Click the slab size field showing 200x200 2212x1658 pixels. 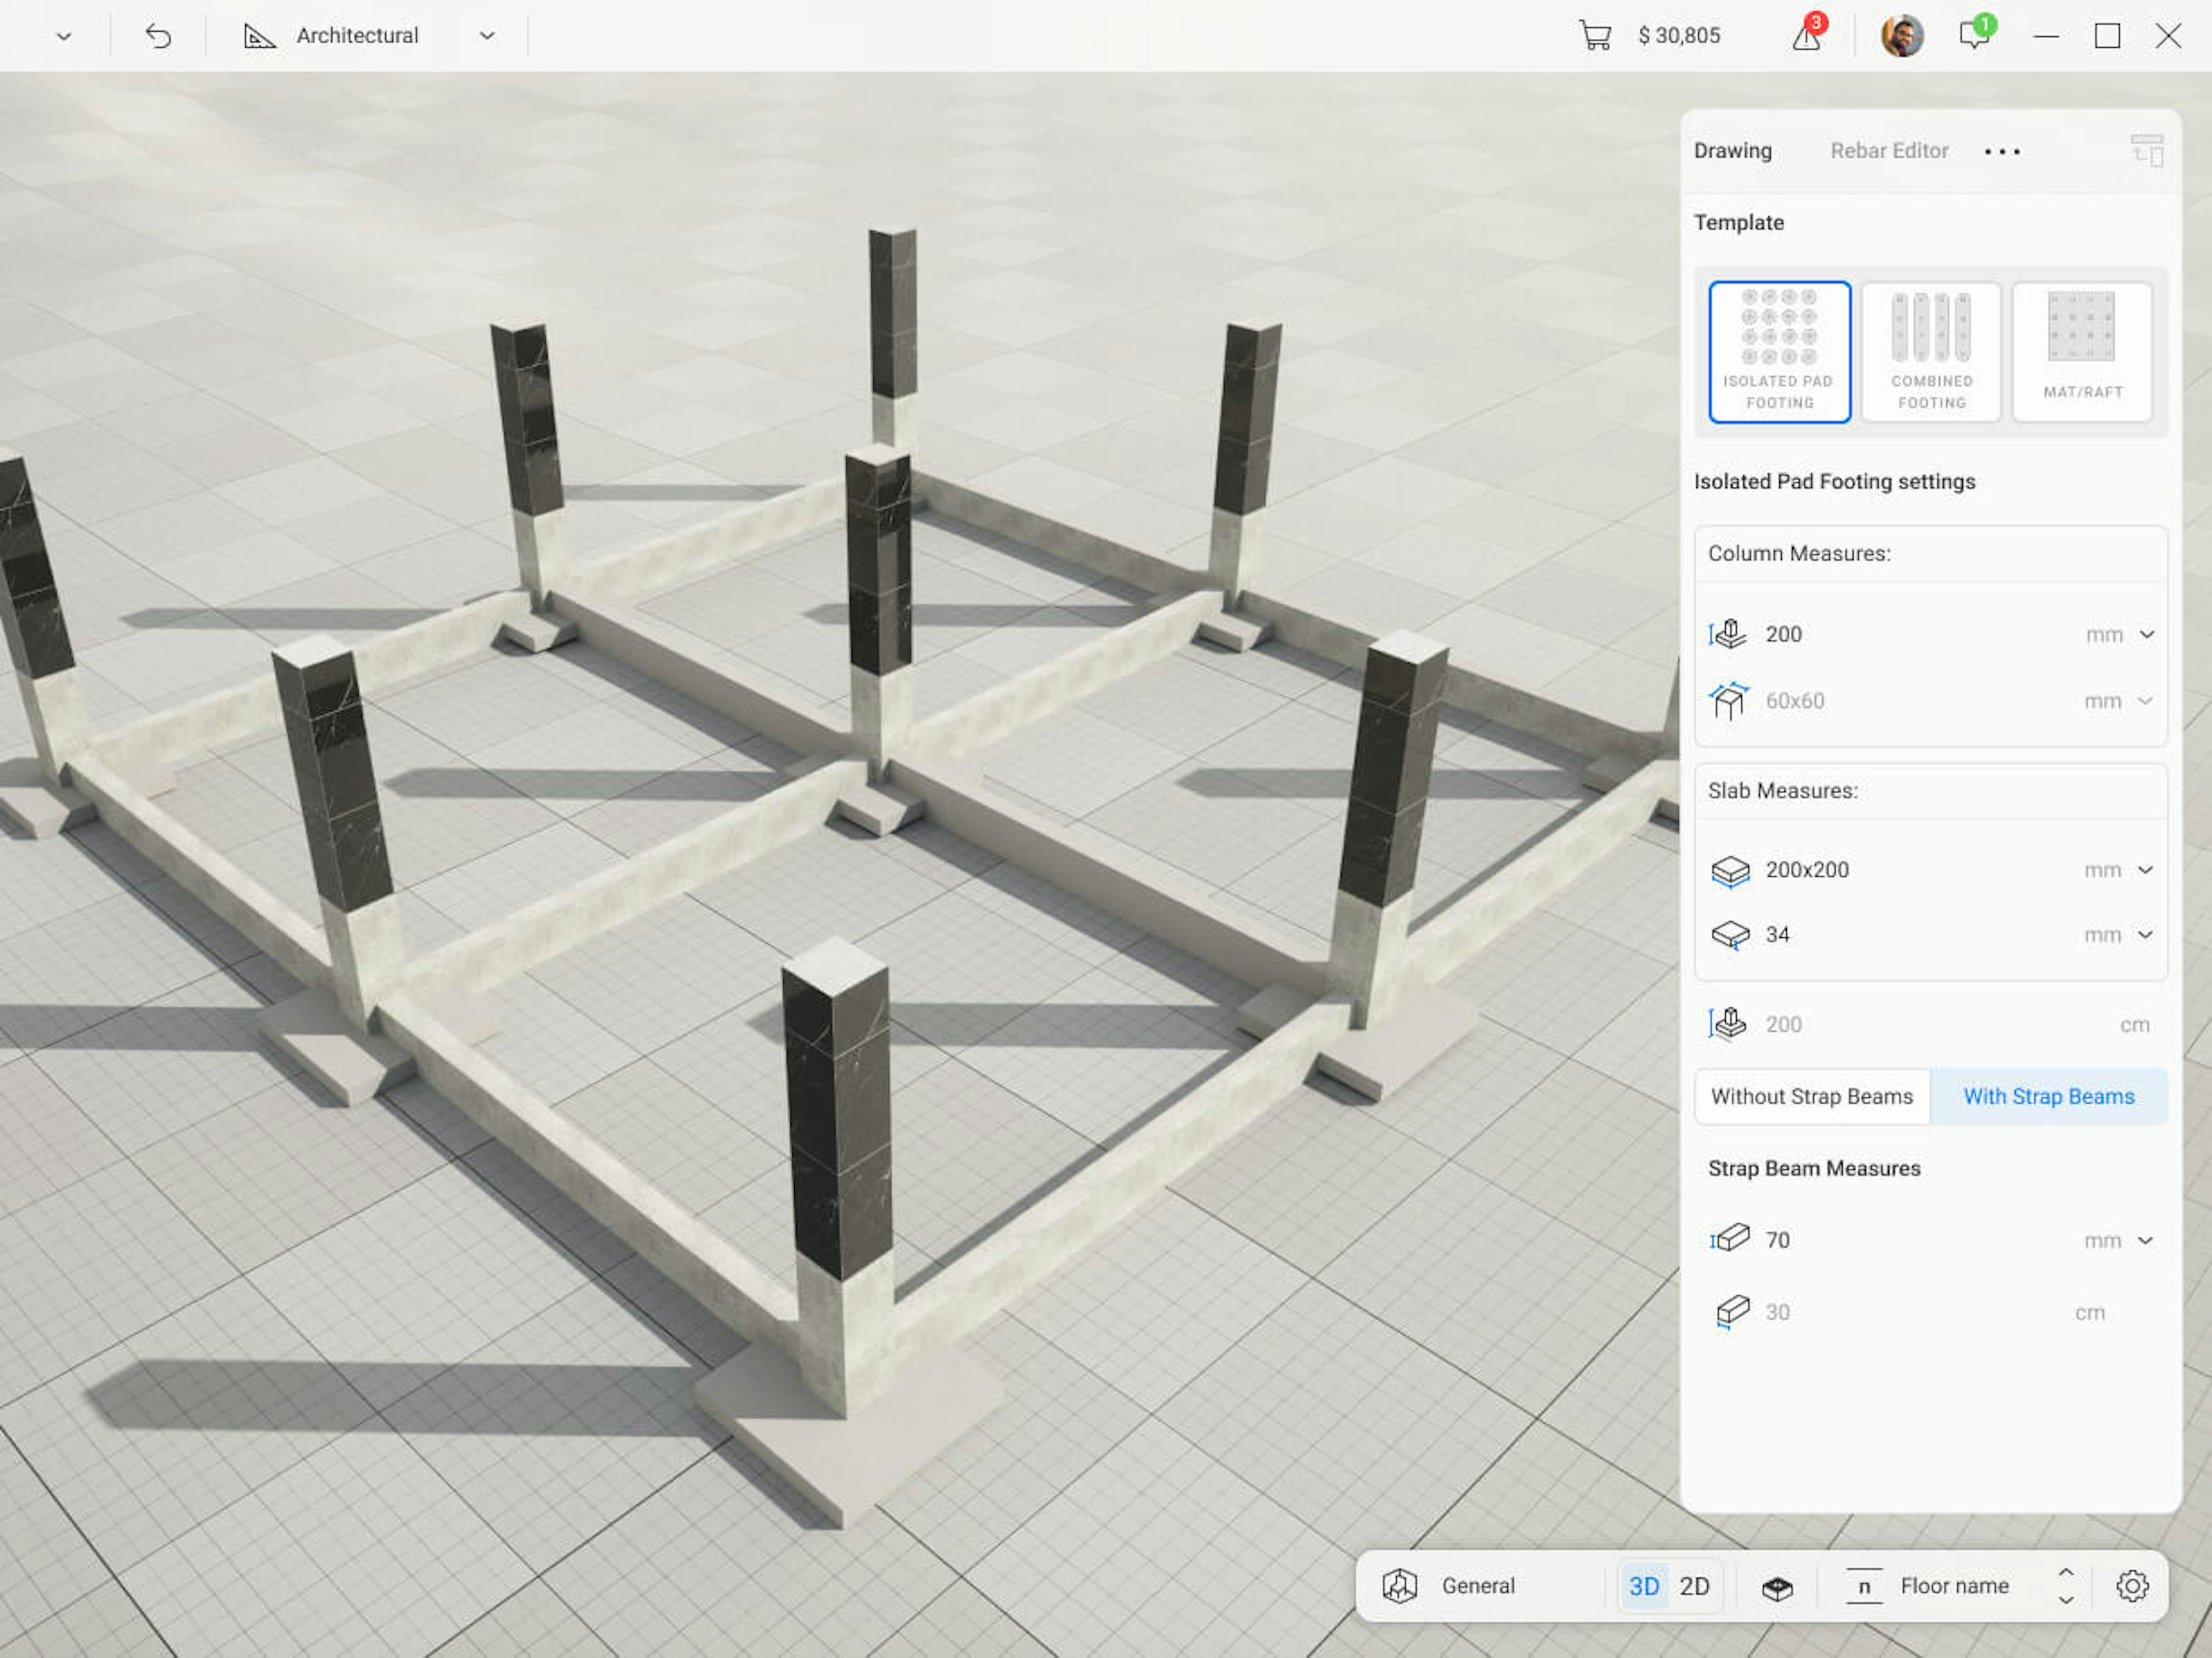coord(1931,870)
